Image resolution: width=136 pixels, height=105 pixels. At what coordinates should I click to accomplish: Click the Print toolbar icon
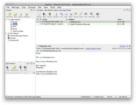coord(86,14)
